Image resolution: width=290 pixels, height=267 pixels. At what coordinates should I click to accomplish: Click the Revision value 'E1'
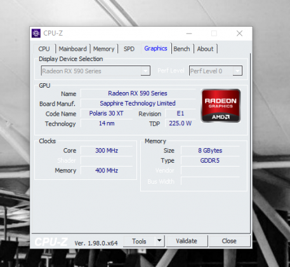[x=180, y=113]
